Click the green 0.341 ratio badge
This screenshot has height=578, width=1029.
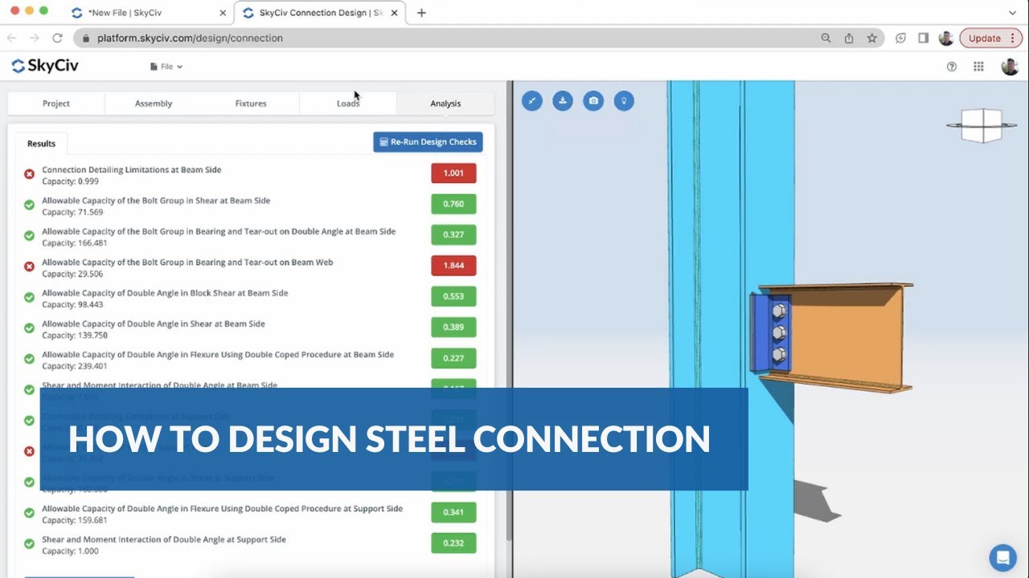click(x=453, y=512)
